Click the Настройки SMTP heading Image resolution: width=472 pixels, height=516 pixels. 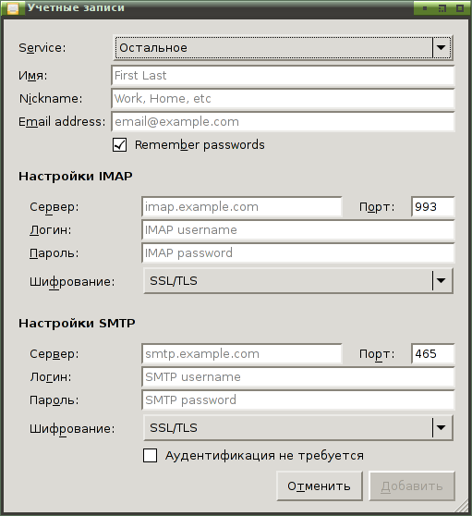point(77,323)
